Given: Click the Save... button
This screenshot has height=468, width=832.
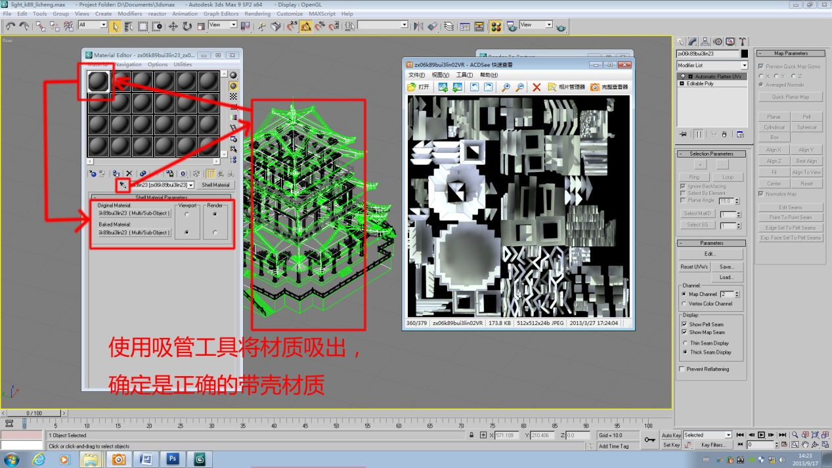Looking at the screenshot, I should 726,267.
